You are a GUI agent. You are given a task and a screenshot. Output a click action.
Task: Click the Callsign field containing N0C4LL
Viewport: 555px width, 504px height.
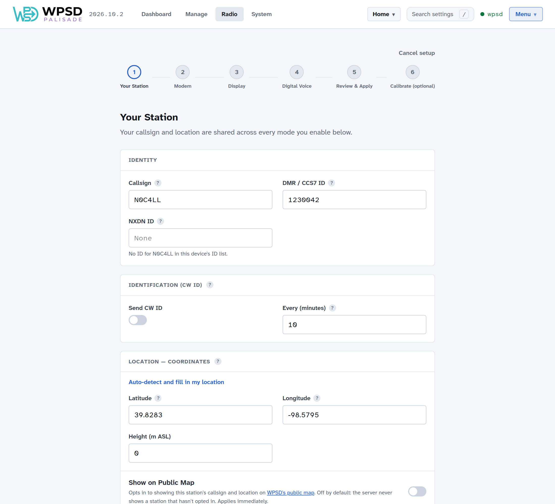coord(200,200)
